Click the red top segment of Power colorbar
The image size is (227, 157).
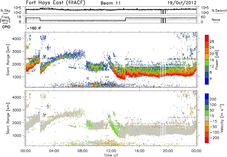(x=207, y=38)
